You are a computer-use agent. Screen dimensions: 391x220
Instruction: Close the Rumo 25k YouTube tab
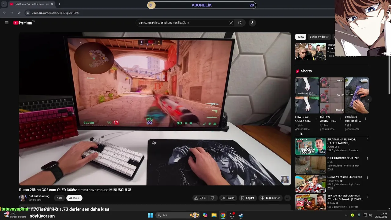coord(52,4)
